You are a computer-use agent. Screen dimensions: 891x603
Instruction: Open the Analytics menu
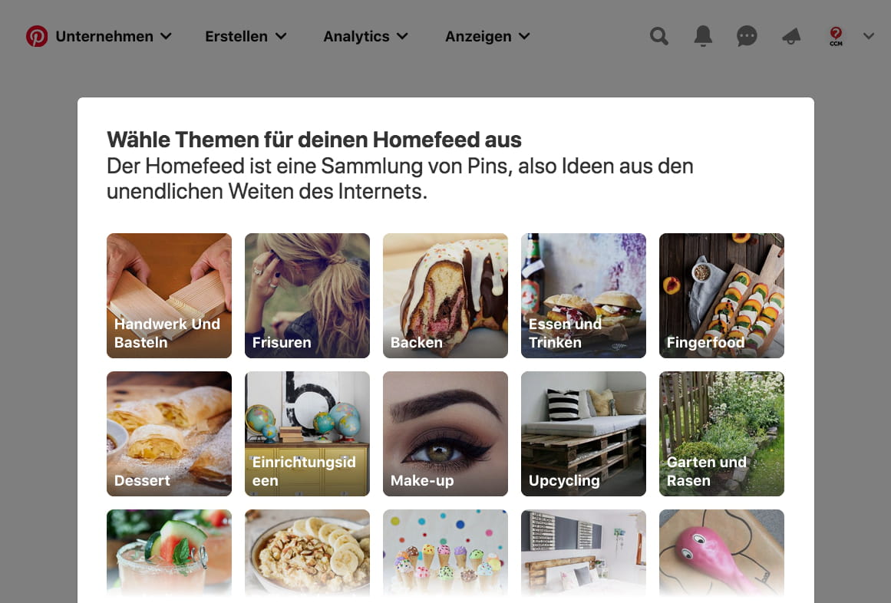[366, 36]
